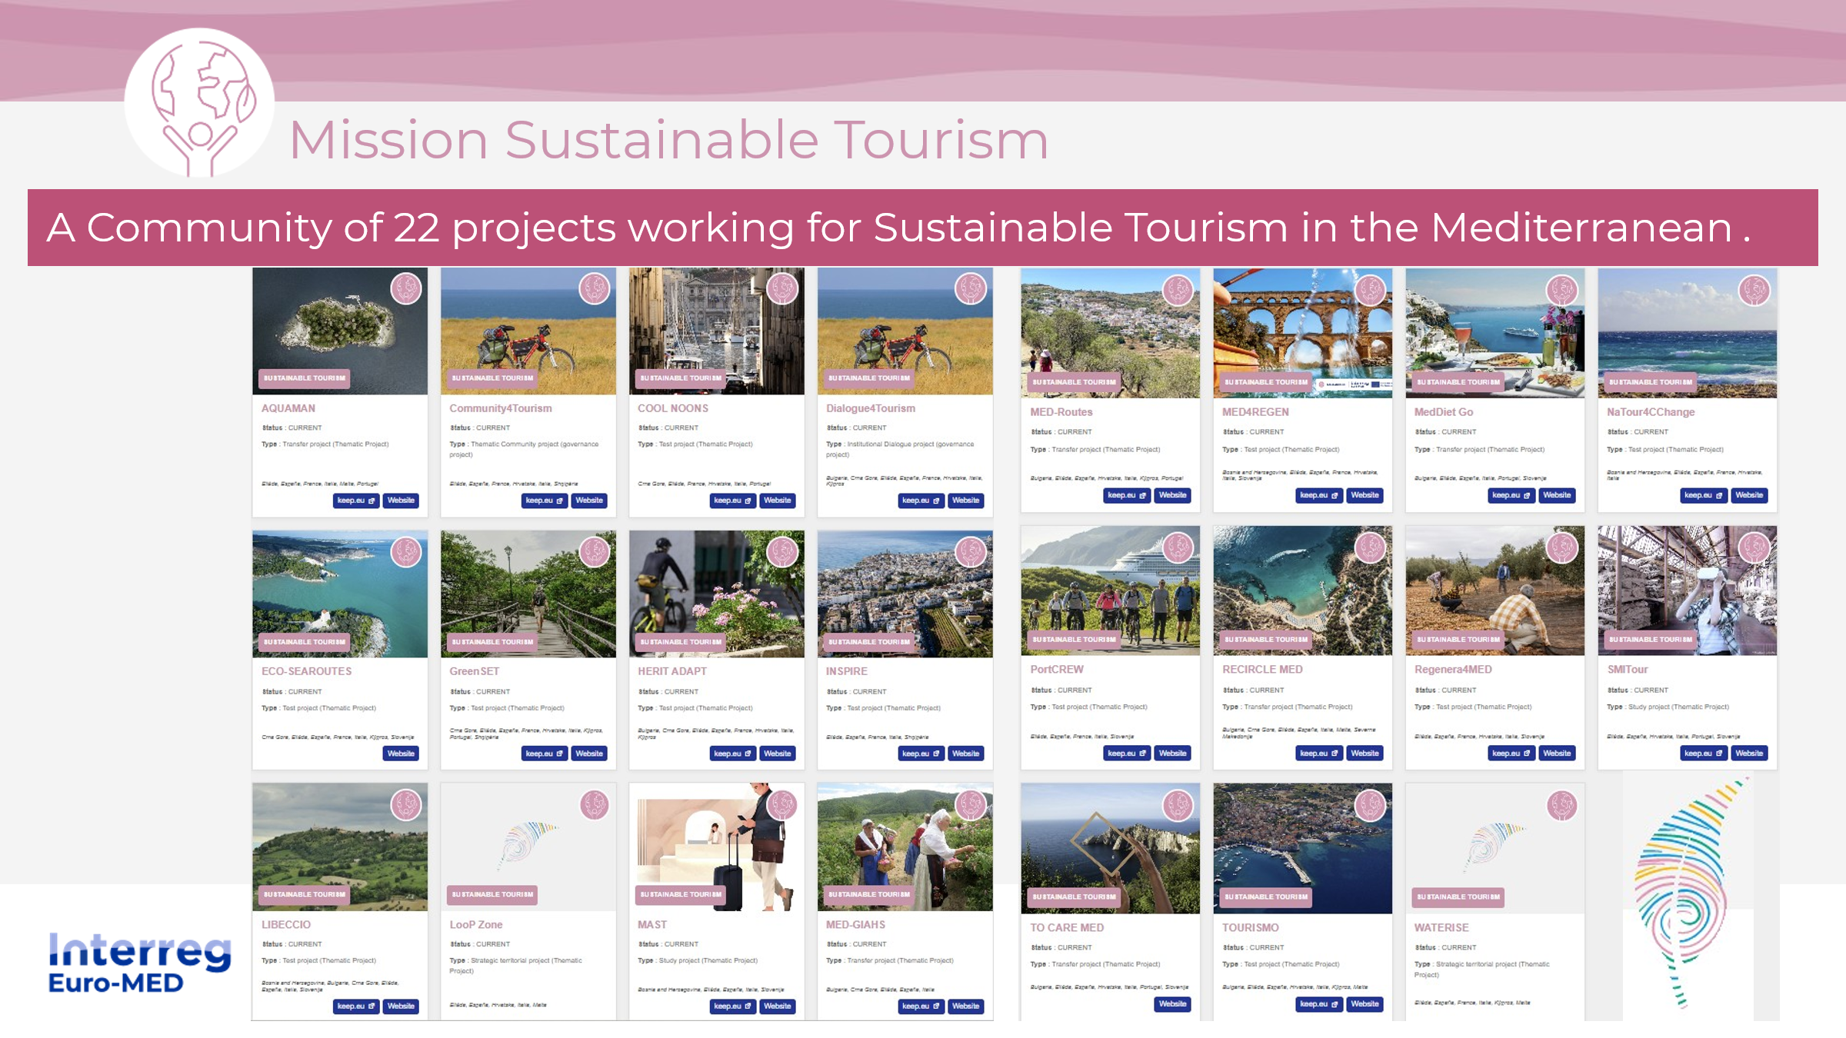Click mission badge on WATERISE card

pos(1561,806)
